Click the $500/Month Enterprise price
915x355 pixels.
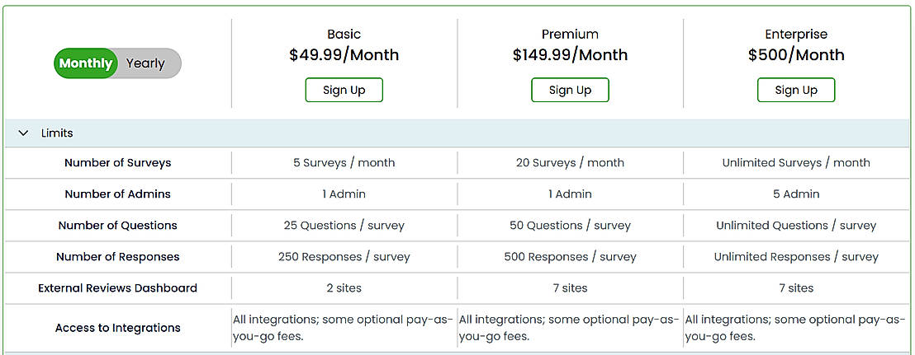796,55
